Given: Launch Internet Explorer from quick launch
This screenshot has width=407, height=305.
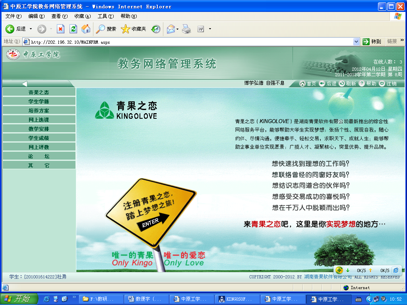Looking at the screenshot, I should pyautogui.click(x=46, y=299).
